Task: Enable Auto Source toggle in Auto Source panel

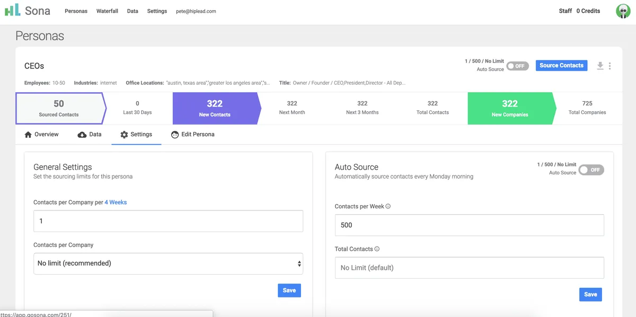Action: (x=591, y=170)
